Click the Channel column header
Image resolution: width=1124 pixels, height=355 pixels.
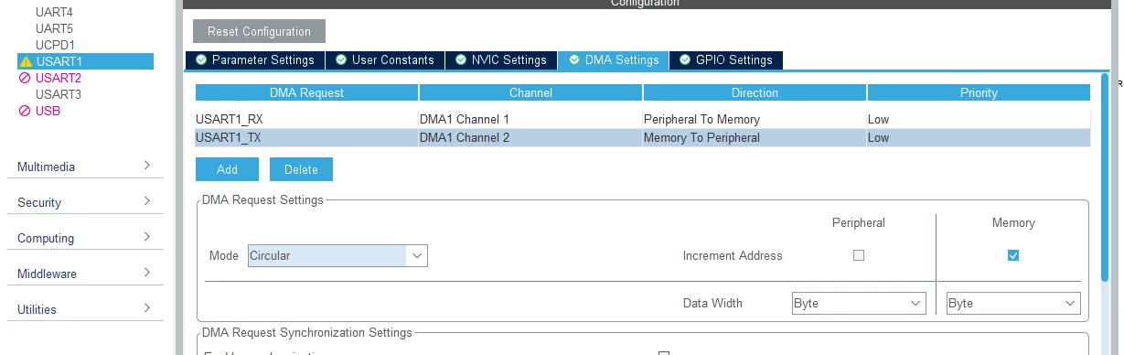[530, 92]
